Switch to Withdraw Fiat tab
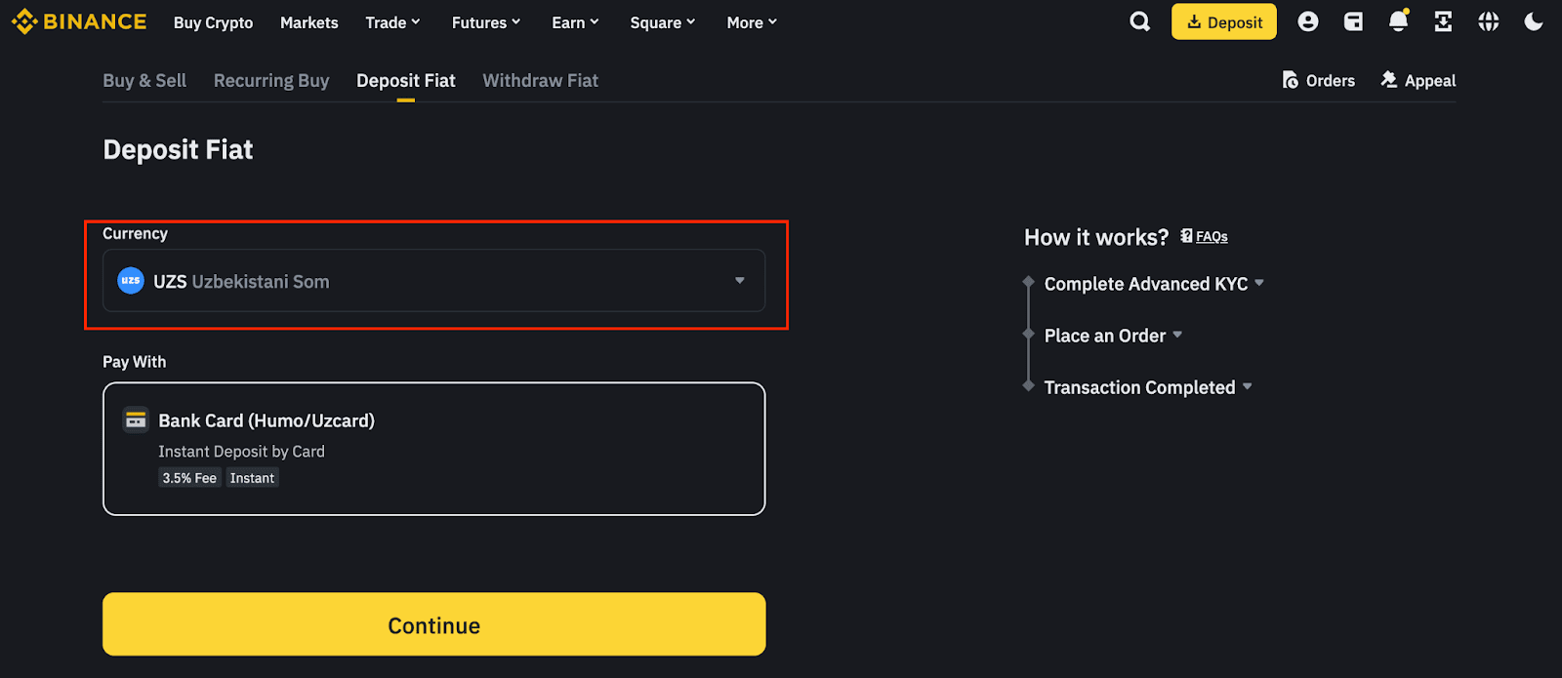Viewport: 1562px width, 678px height. point(540,81)
